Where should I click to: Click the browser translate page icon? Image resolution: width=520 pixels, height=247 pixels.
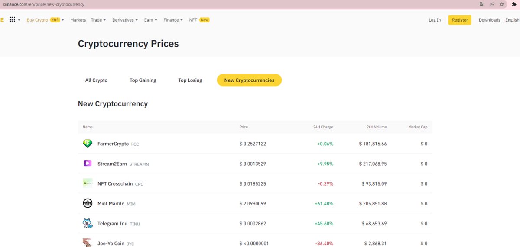point(482,4)
